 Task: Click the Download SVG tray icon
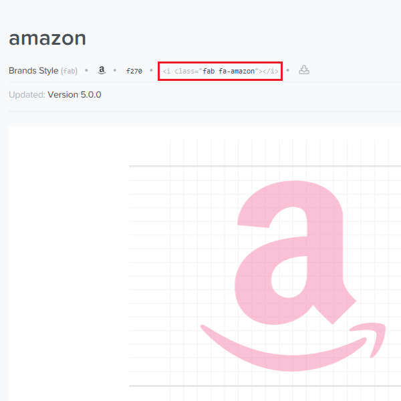coord(304,70)
